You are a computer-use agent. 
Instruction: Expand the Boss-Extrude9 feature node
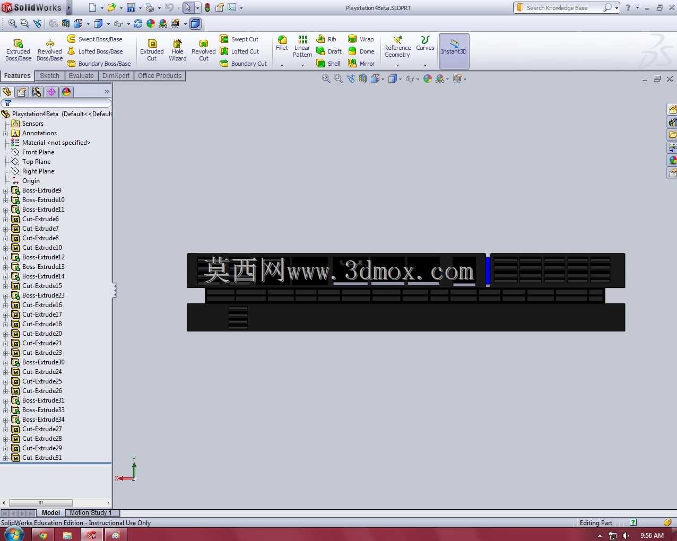click(6, 190)
